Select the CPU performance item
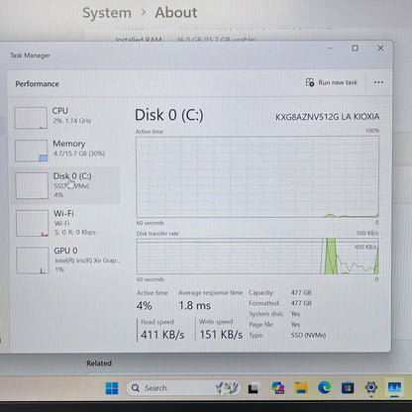The image size is (412, 412). click(x=66, y=117)
